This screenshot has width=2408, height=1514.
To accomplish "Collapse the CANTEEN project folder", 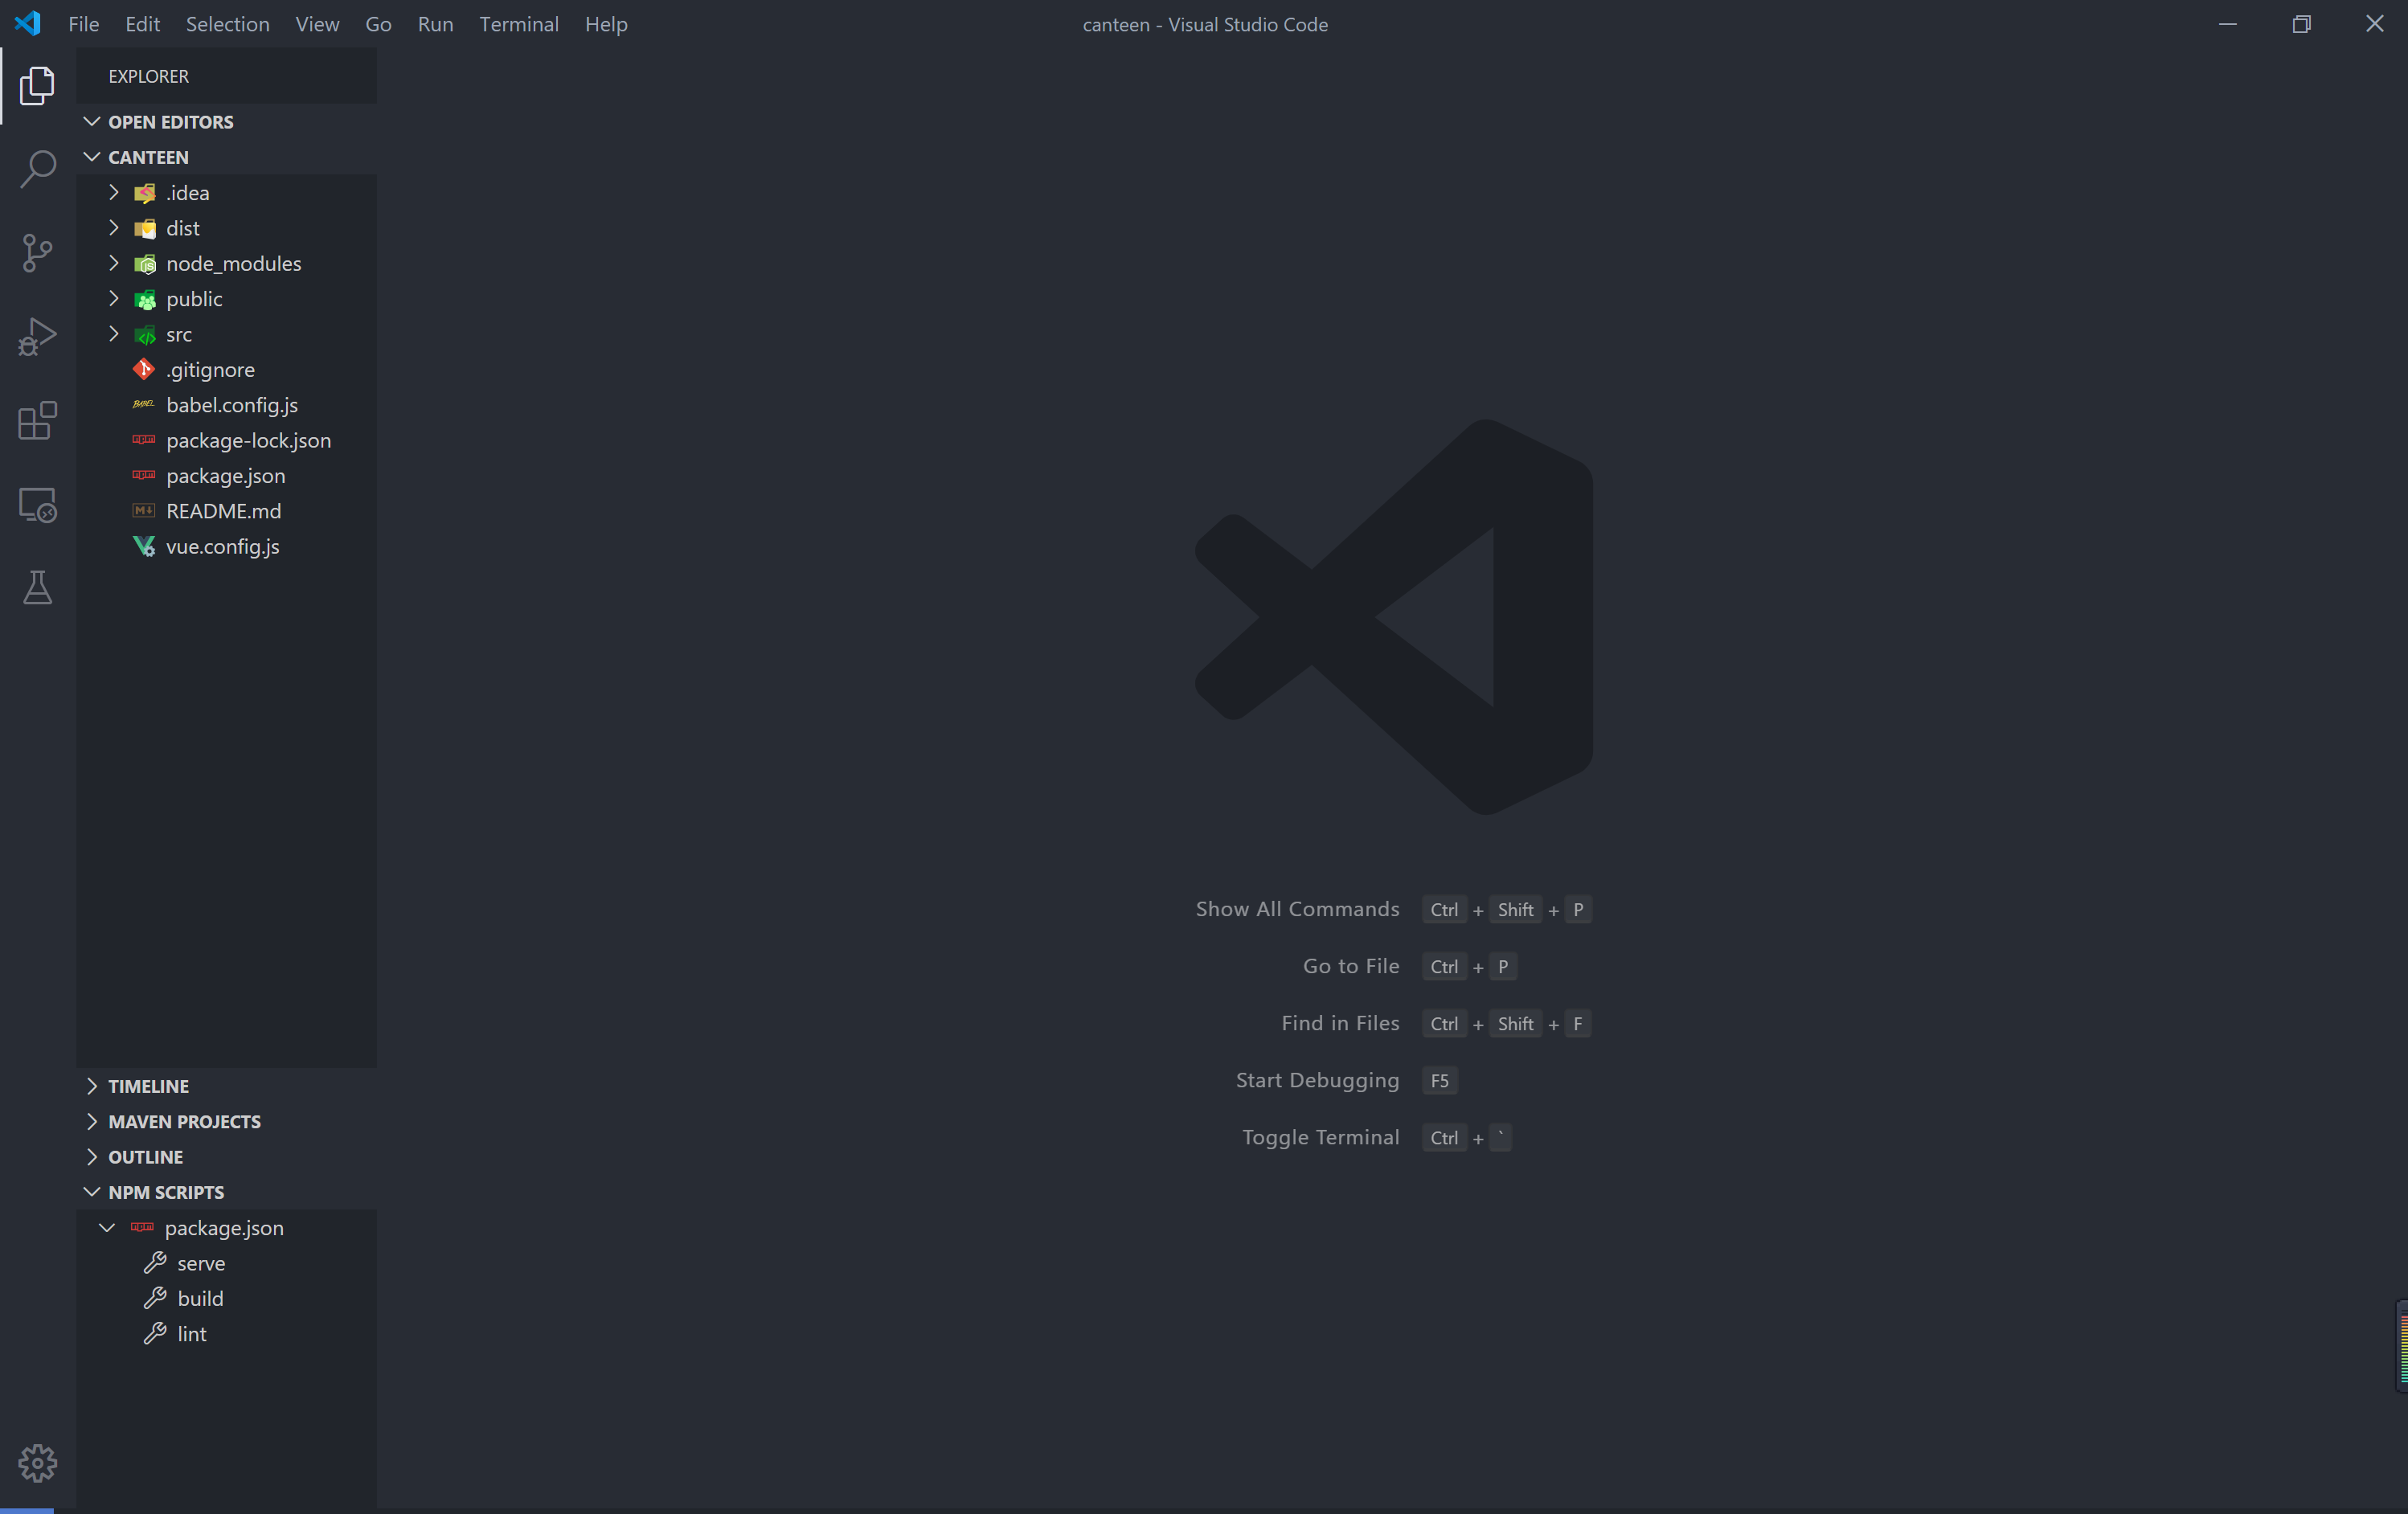I will click(x=91, y=157).
